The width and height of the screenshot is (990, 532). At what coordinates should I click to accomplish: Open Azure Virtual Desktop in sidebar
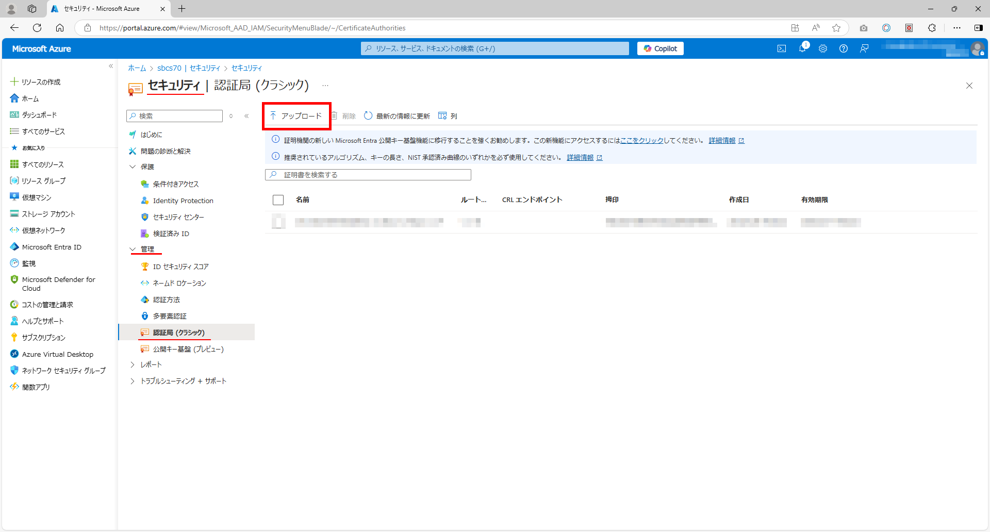pos(57,354)
